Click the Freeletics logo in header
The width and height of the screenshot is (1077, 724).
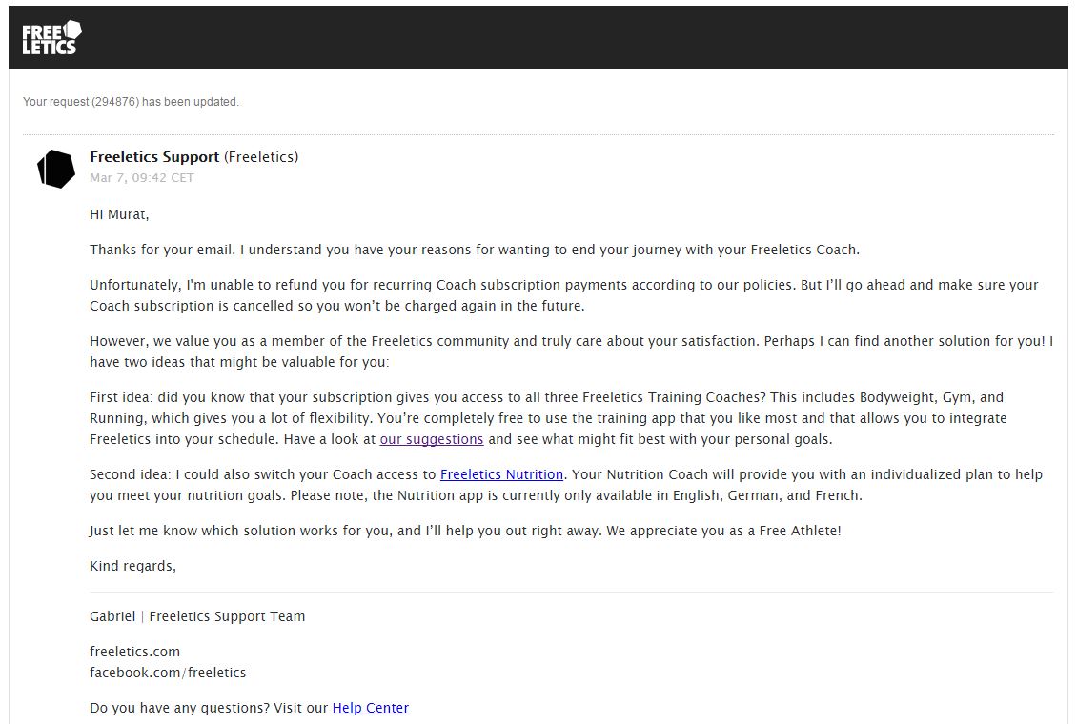[51, 38]
